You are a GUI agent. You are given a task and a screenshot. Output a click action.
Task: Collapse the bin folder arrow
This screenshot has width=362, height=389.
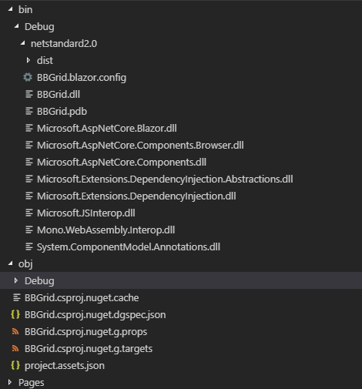[x=11, y=9]
